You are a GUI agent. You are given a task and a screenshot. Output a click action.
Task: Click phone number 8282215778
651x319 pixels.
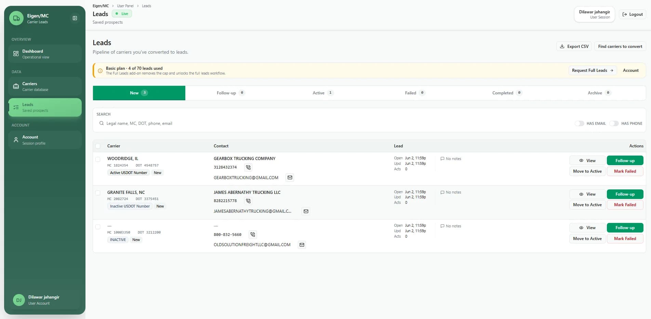pos(225,201)
